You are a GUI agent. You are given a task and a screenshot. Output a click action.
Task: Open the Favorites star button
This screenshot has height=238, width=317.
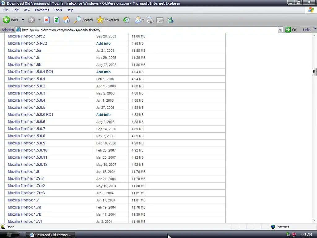pyautogui.click(x=107, y=20)
